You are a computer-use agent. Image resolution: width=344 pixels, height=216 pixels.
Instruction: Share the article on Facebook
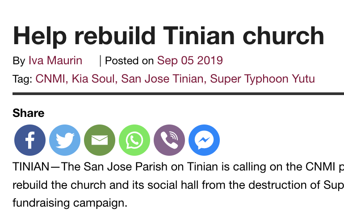coord(30,140)
